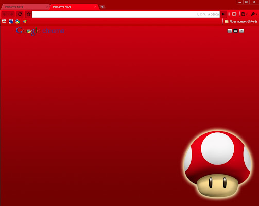Click the Go arrow beside the address bar
The width and height of the screenshot is (259, 206).
[x=223, y=14]
